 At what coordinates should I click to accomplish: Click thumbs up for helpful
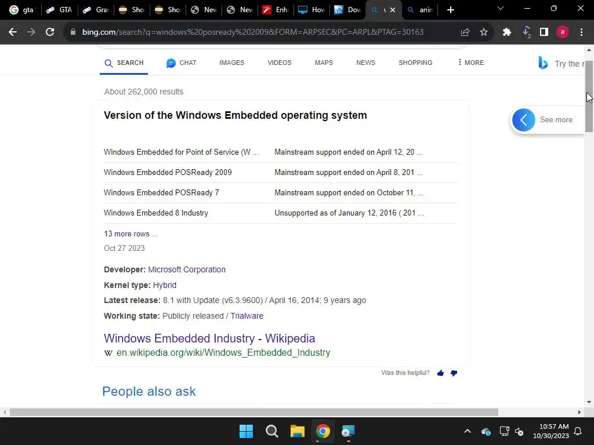440,373
